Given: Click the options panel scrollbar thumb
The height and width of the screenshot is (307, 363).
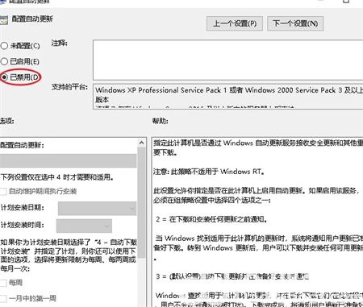Looking at the screenshot, I should (x=141, y=203).
